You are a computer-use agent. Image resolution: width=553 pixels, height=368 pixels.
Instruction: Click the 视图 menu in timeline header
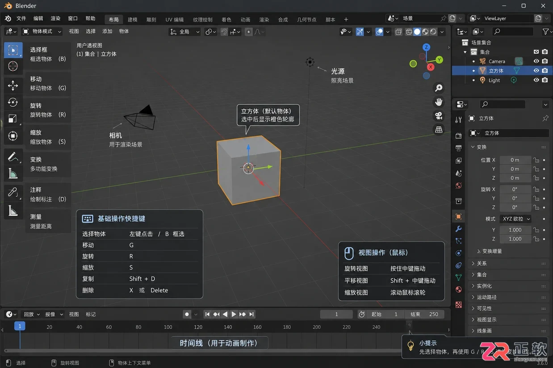[x=74, y=314]
